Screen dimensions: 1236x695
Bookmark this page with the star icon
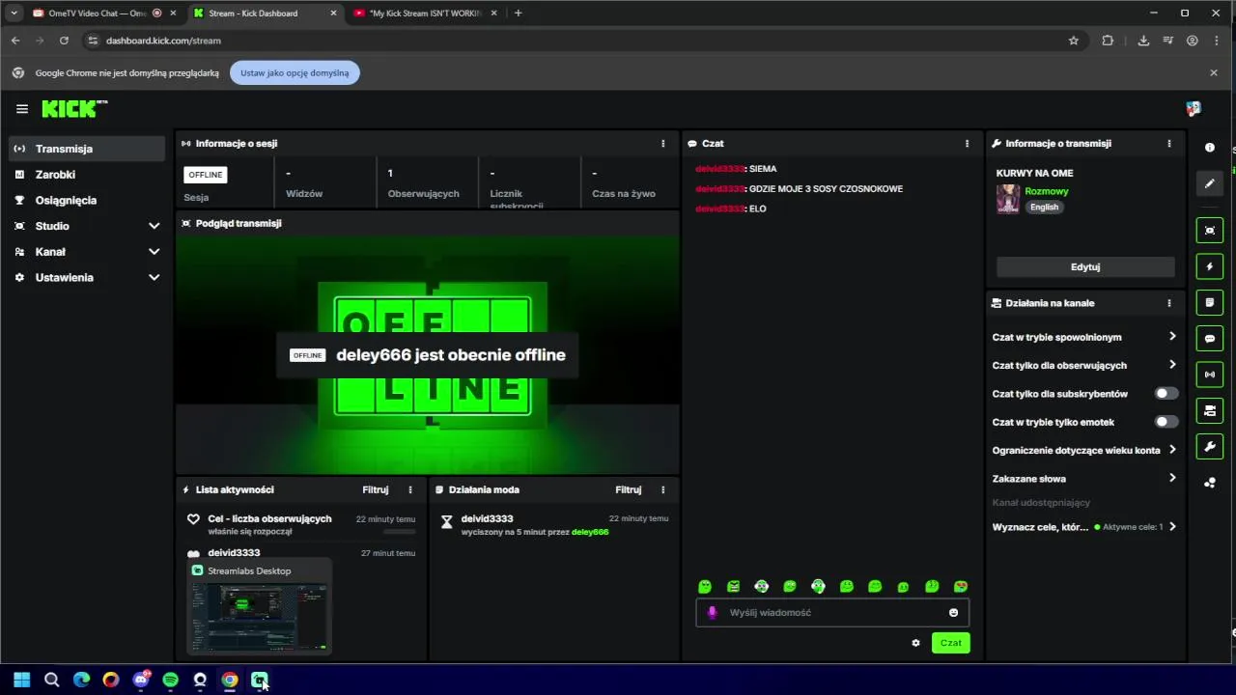(x=1073, y=41)
